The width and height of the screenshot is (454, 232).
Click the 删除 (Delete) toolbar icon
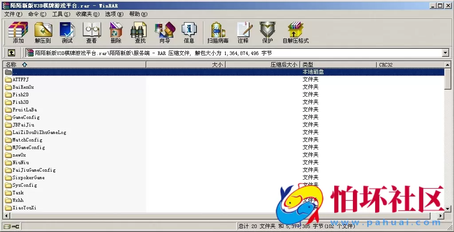[x=116, y=32]
